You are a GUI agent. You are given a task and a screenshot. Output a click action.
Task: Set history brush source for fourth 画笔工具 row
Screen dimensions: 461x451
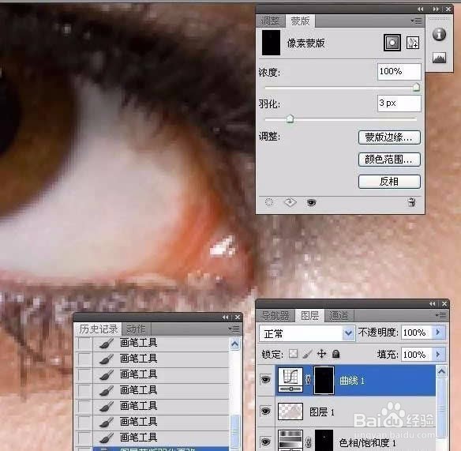click(84, 390)
